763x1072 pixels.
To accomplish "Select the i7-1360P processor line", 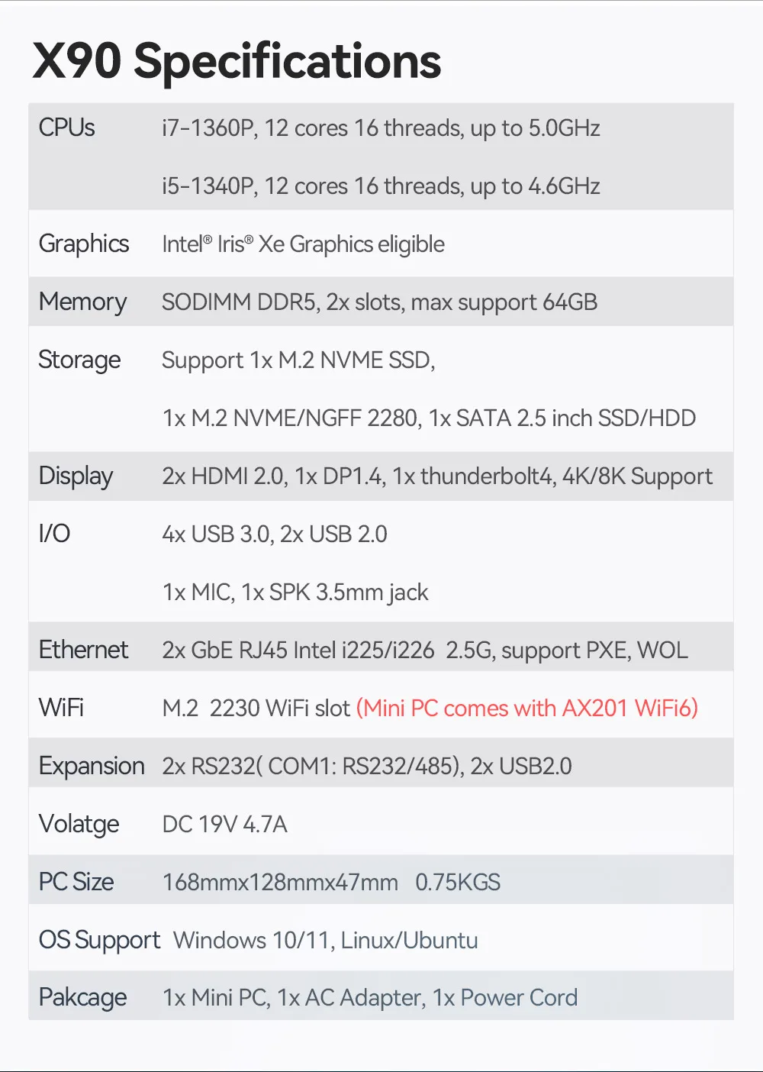I will 381,128.
